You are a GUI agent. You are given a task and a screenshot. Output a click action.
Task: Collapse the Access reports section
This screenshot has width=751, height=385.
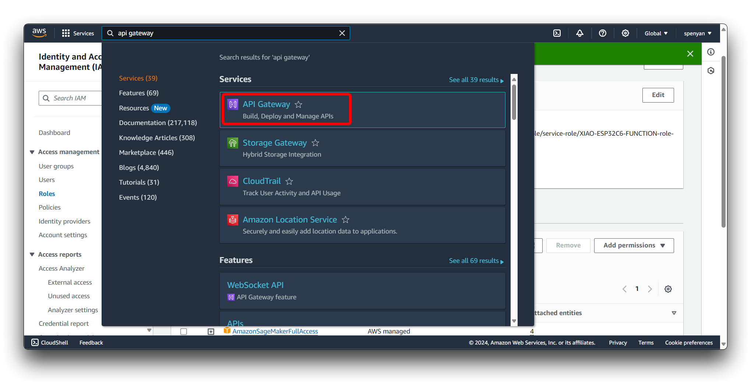click(32, 254)
